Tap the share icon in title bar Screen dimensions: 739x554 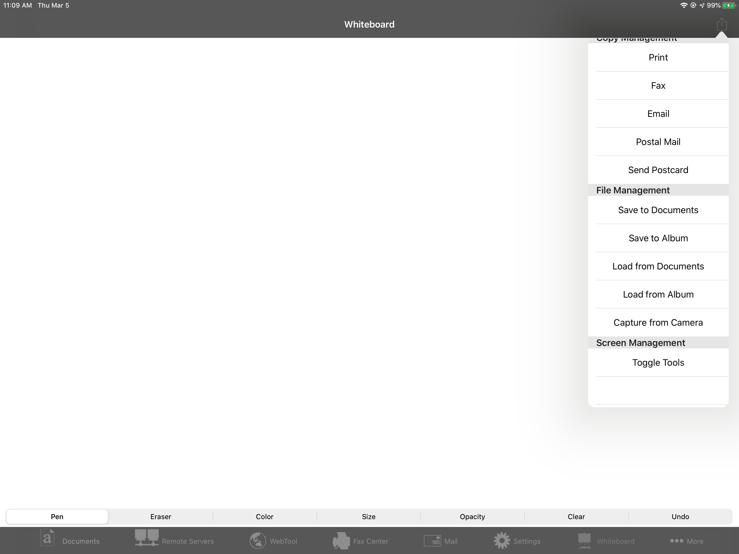coord(721,24)
